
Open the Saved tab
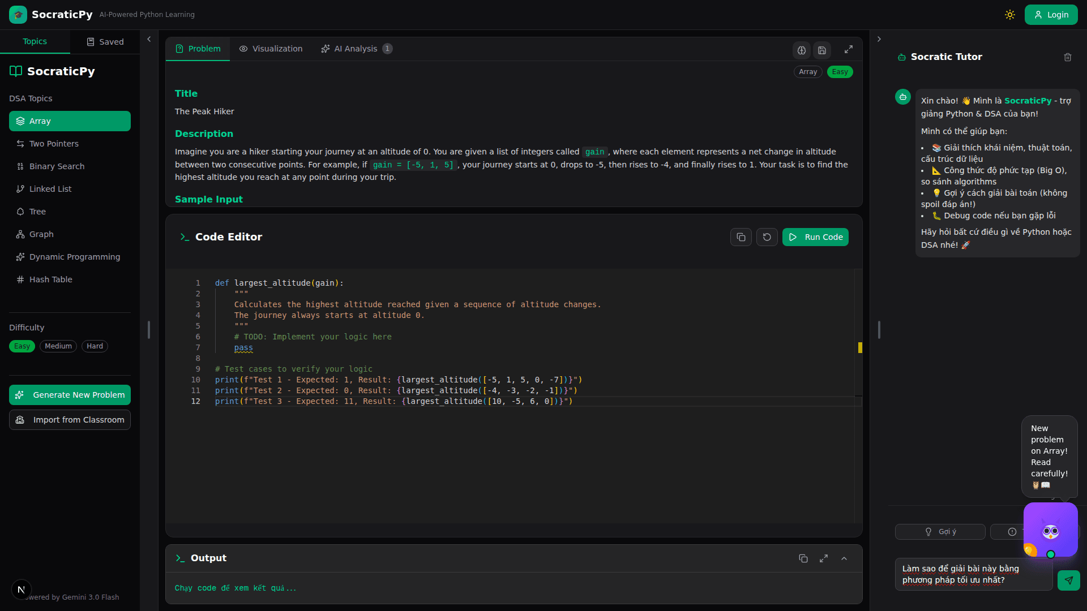point(105,41)
